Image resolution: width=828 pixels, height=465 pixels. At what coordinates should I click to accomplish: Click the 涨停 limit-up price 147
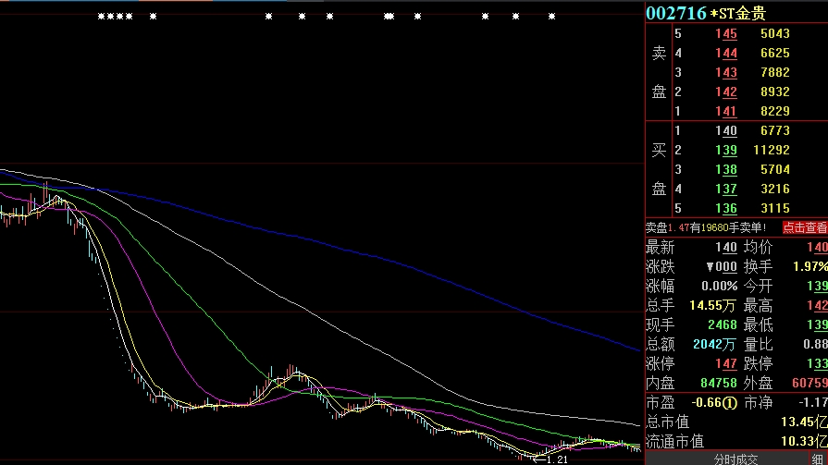point(726,364)
